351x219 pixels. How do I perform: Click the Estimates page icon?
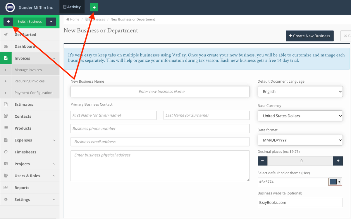[6, 105]
